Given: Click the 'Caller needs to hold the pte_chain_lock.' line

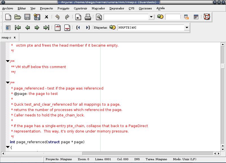Looking at the screenshot, I should (48, 115).
